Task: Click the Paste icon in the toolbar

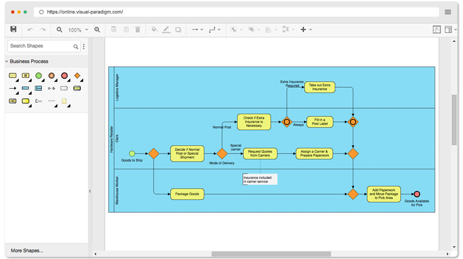Action: tap(126, 29)
